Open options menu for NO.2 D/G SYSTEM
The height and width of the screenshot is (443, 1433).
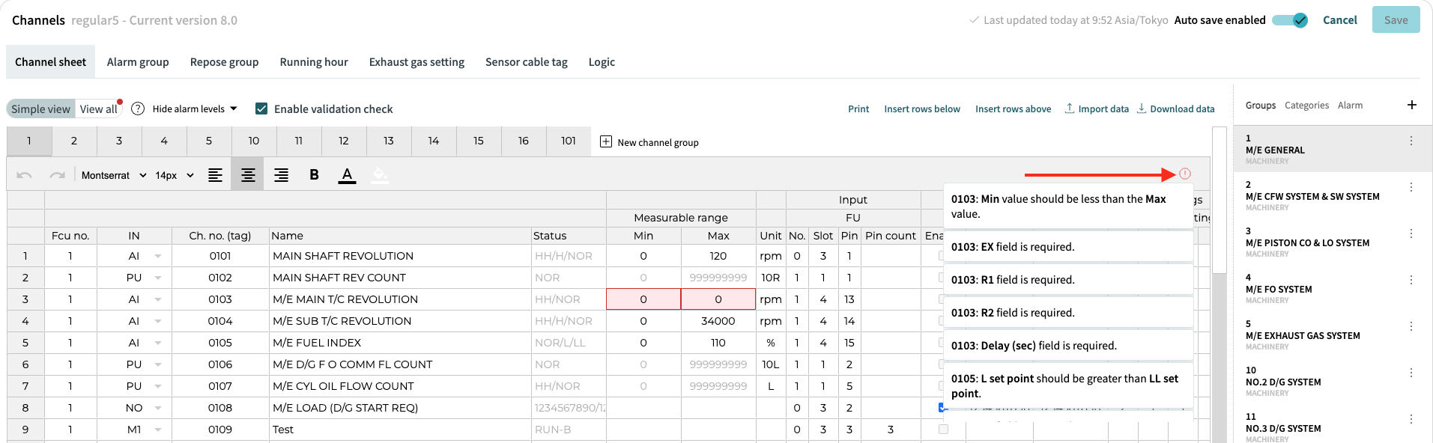tap(1411, 373)
